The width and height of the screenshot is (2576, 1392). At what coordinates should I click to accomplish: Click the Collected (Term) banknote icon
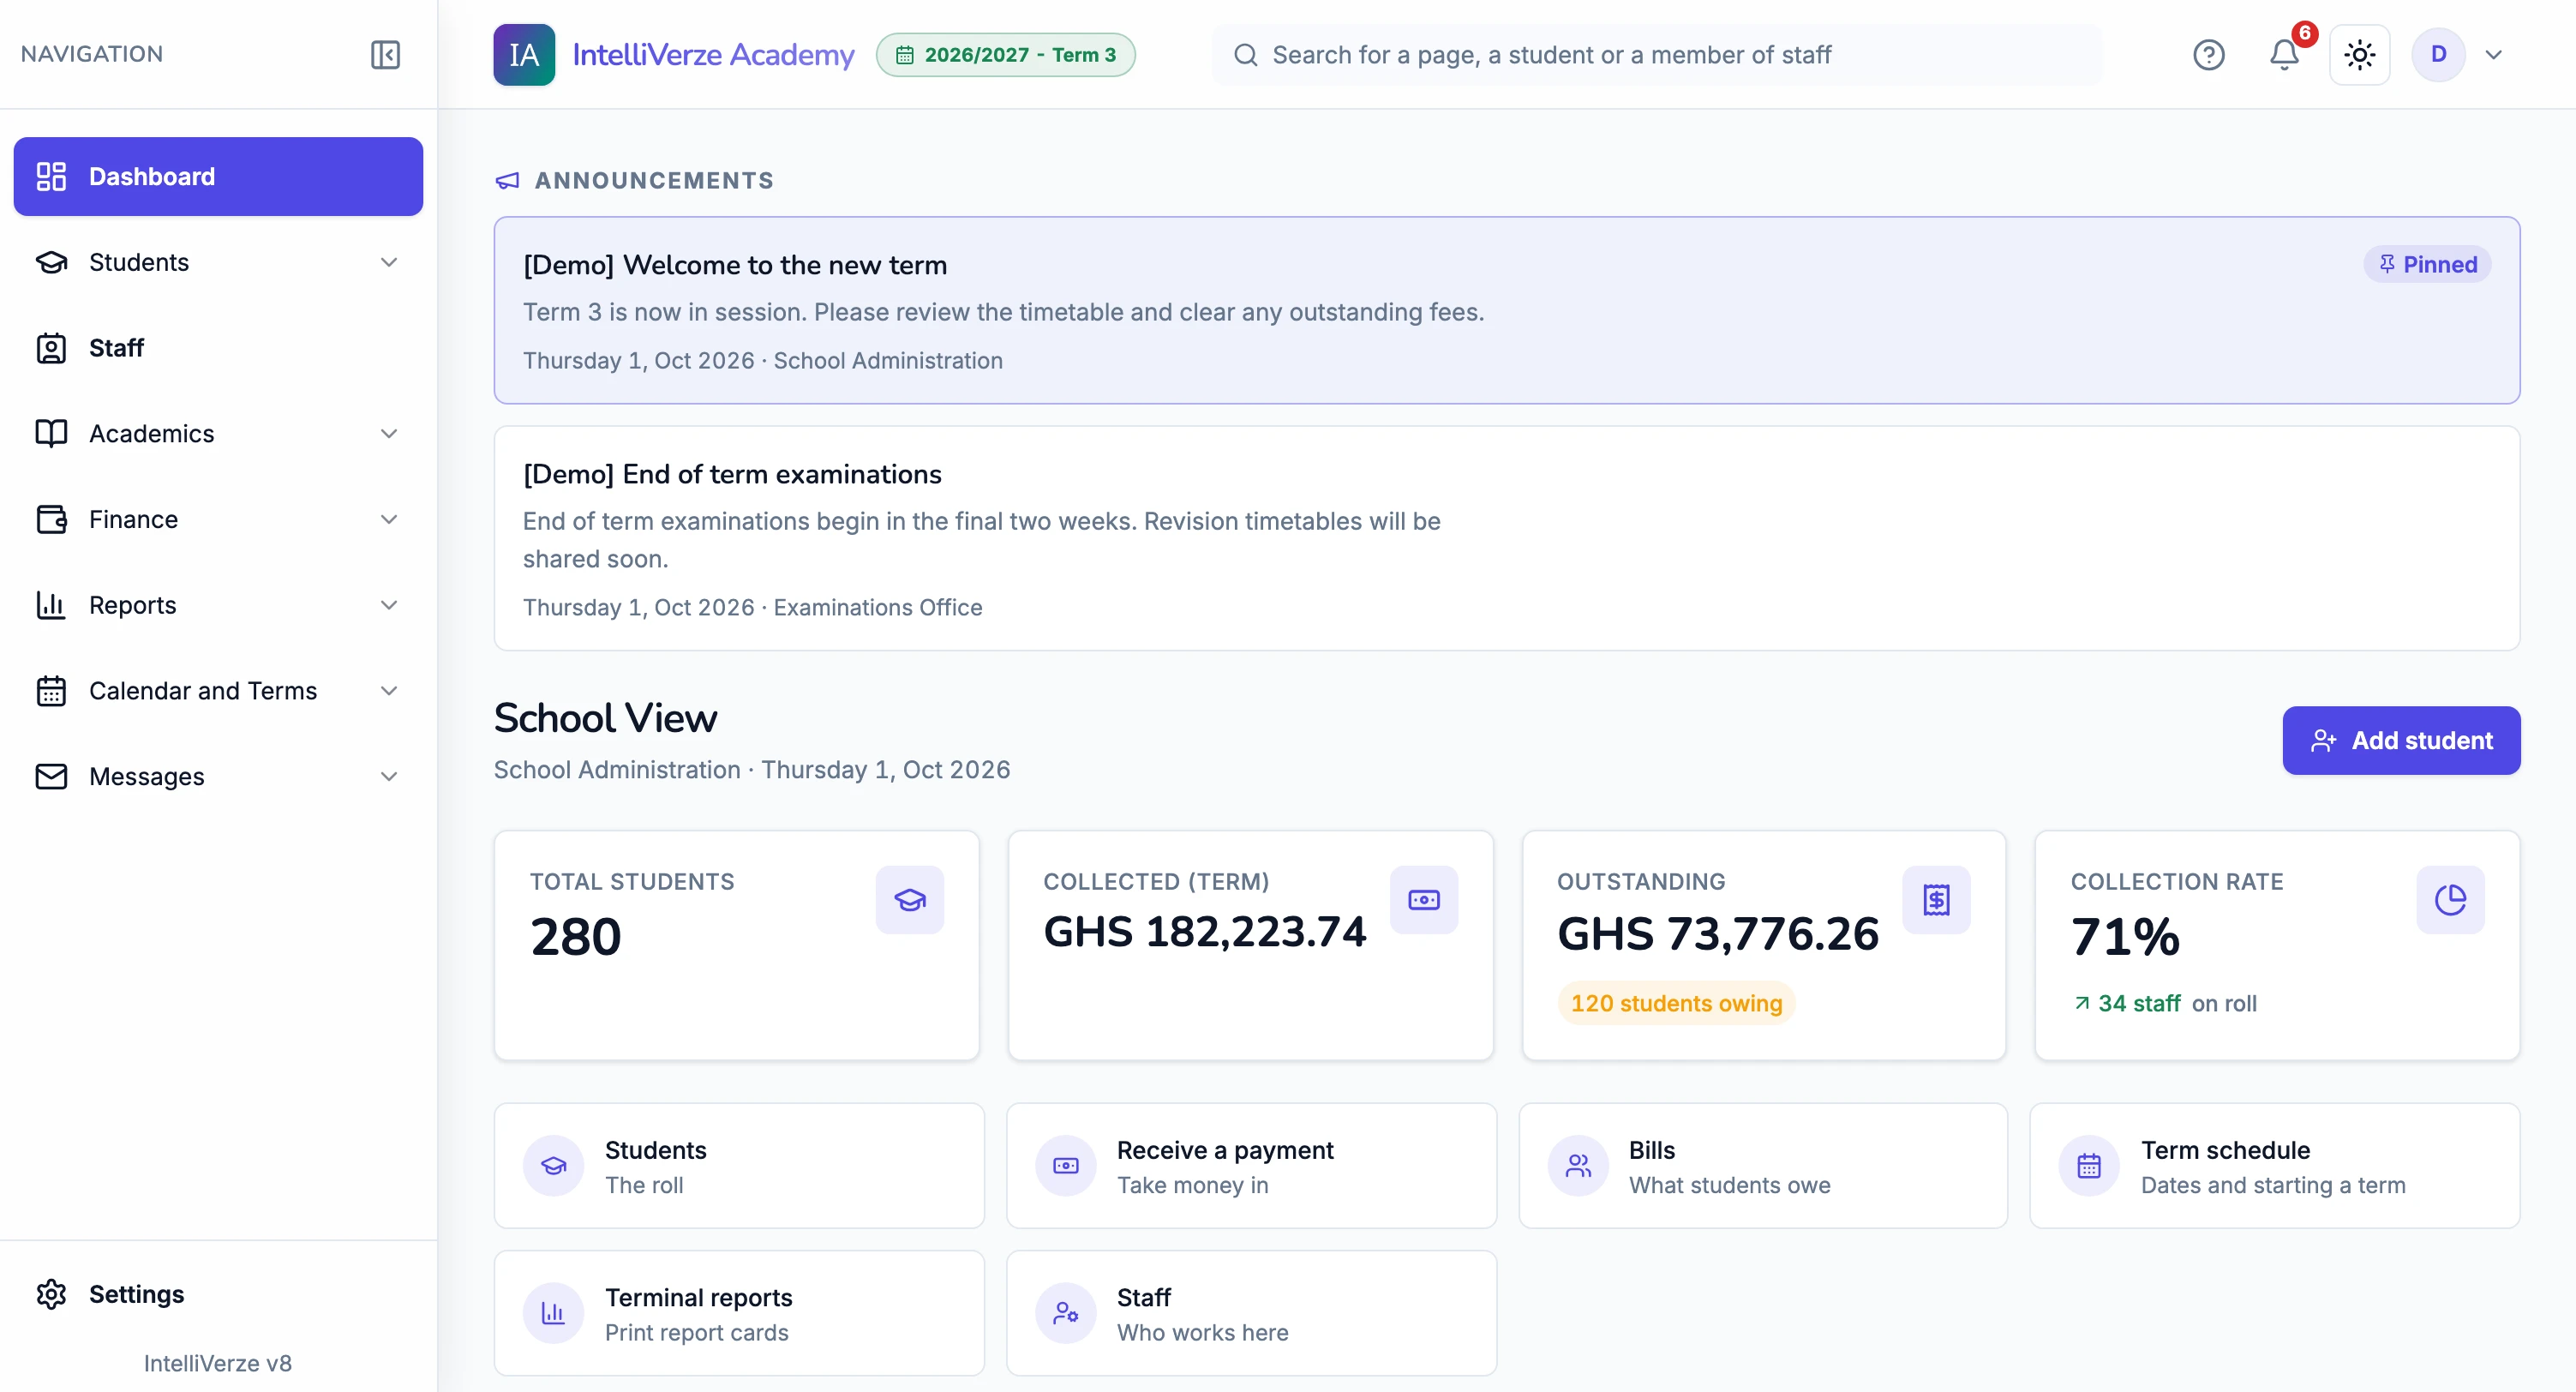pyautogui.click(x=1423, y=899)
